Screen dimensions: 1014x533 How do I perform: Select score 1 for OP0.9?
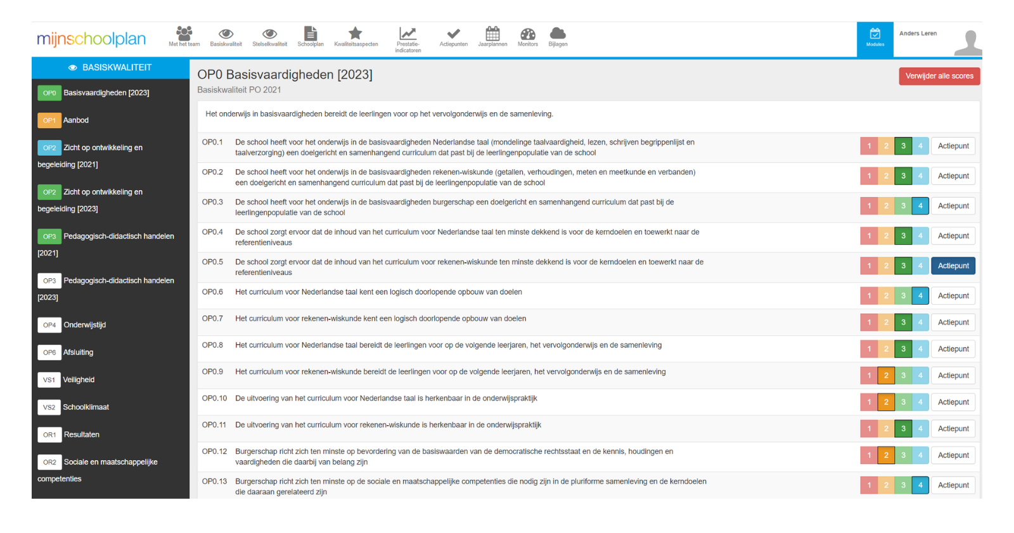point(869,375)
